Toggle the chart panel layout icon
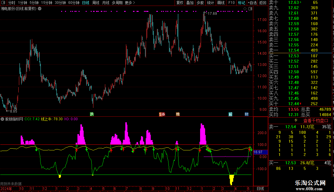Viewport: 334px width, 192px height. [x=250, y=9]
